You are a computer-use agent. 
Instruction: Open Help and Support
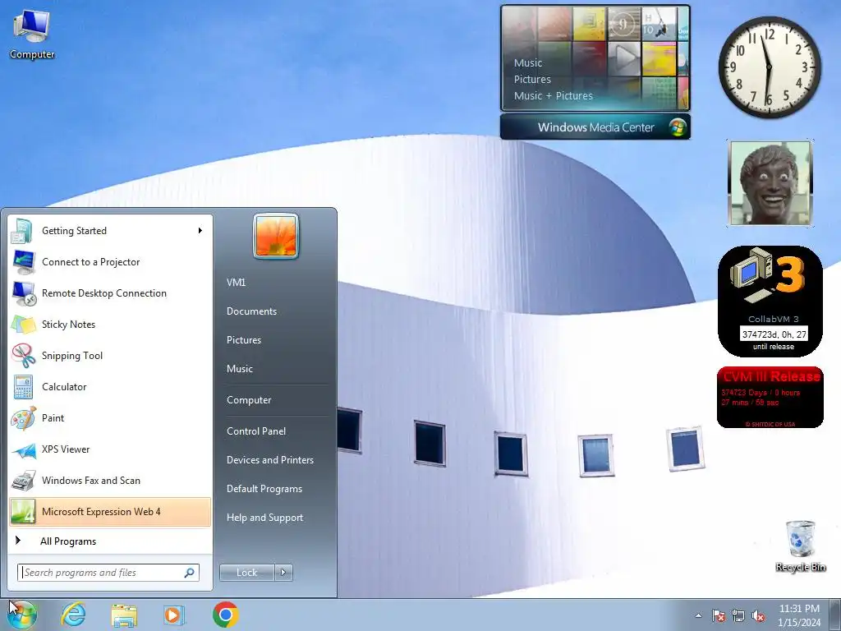click(x=264, y=518)
